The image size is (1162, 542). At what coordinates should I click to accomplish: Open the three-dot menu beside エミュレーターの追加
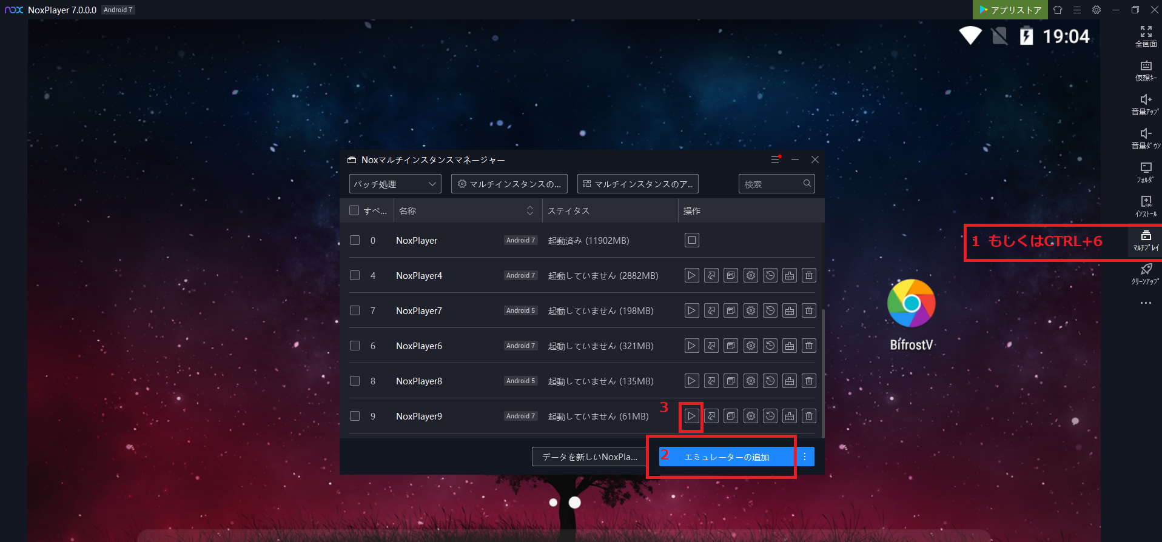[805, 457]
